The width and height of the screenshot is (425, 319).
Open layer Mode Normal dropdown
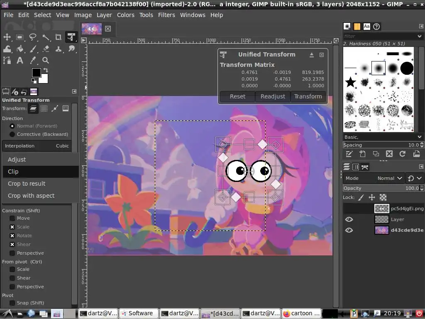(x=374, y=178)
